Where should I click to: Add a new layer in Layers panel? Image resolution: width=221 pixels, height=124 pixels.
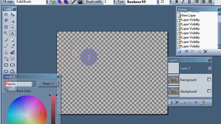(x=171, y=103)
